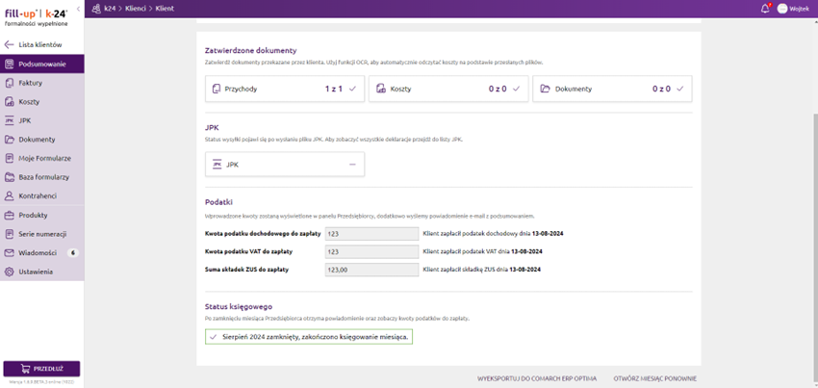Image resolution: width=818 pixels, height=388 pixels.
Task: Open Produkty section
Action: (x=41, y=215)
